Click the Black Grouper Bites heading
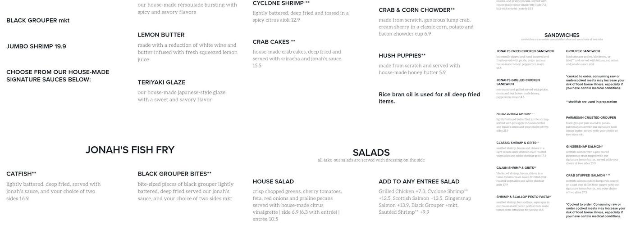631x225 pixels. click(x=174, y=174)
